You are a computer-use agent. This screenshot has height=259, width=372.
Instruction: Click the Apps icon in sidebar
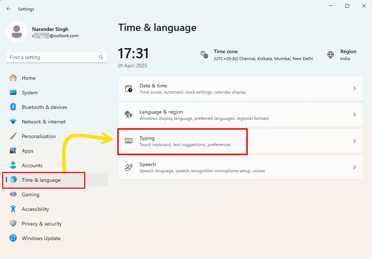[13, 150]
